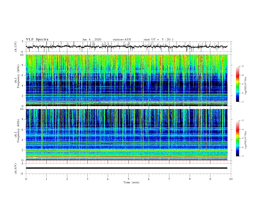Click the lower 'log(PSD)(V²/Hz)' colorbar label
Image resolution: width=260 pixels, height=201 pixels.
tap(246, 140)
